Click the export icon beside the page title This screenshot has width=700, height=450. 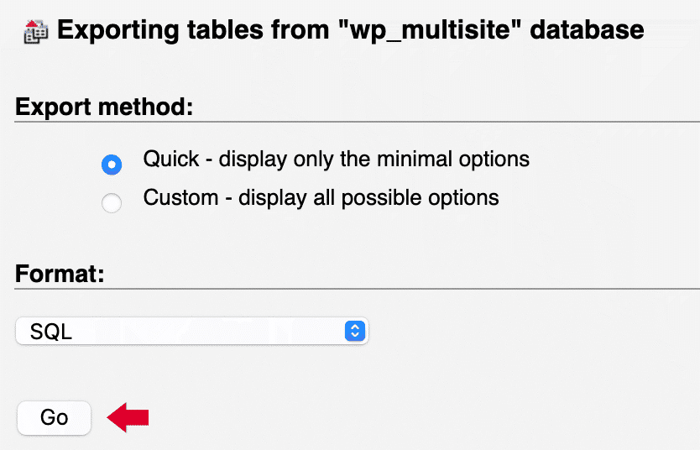click(x=35, y=33)
